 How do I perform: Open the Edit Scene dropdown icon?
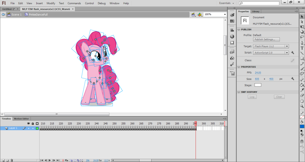click(x=193, y=15)
